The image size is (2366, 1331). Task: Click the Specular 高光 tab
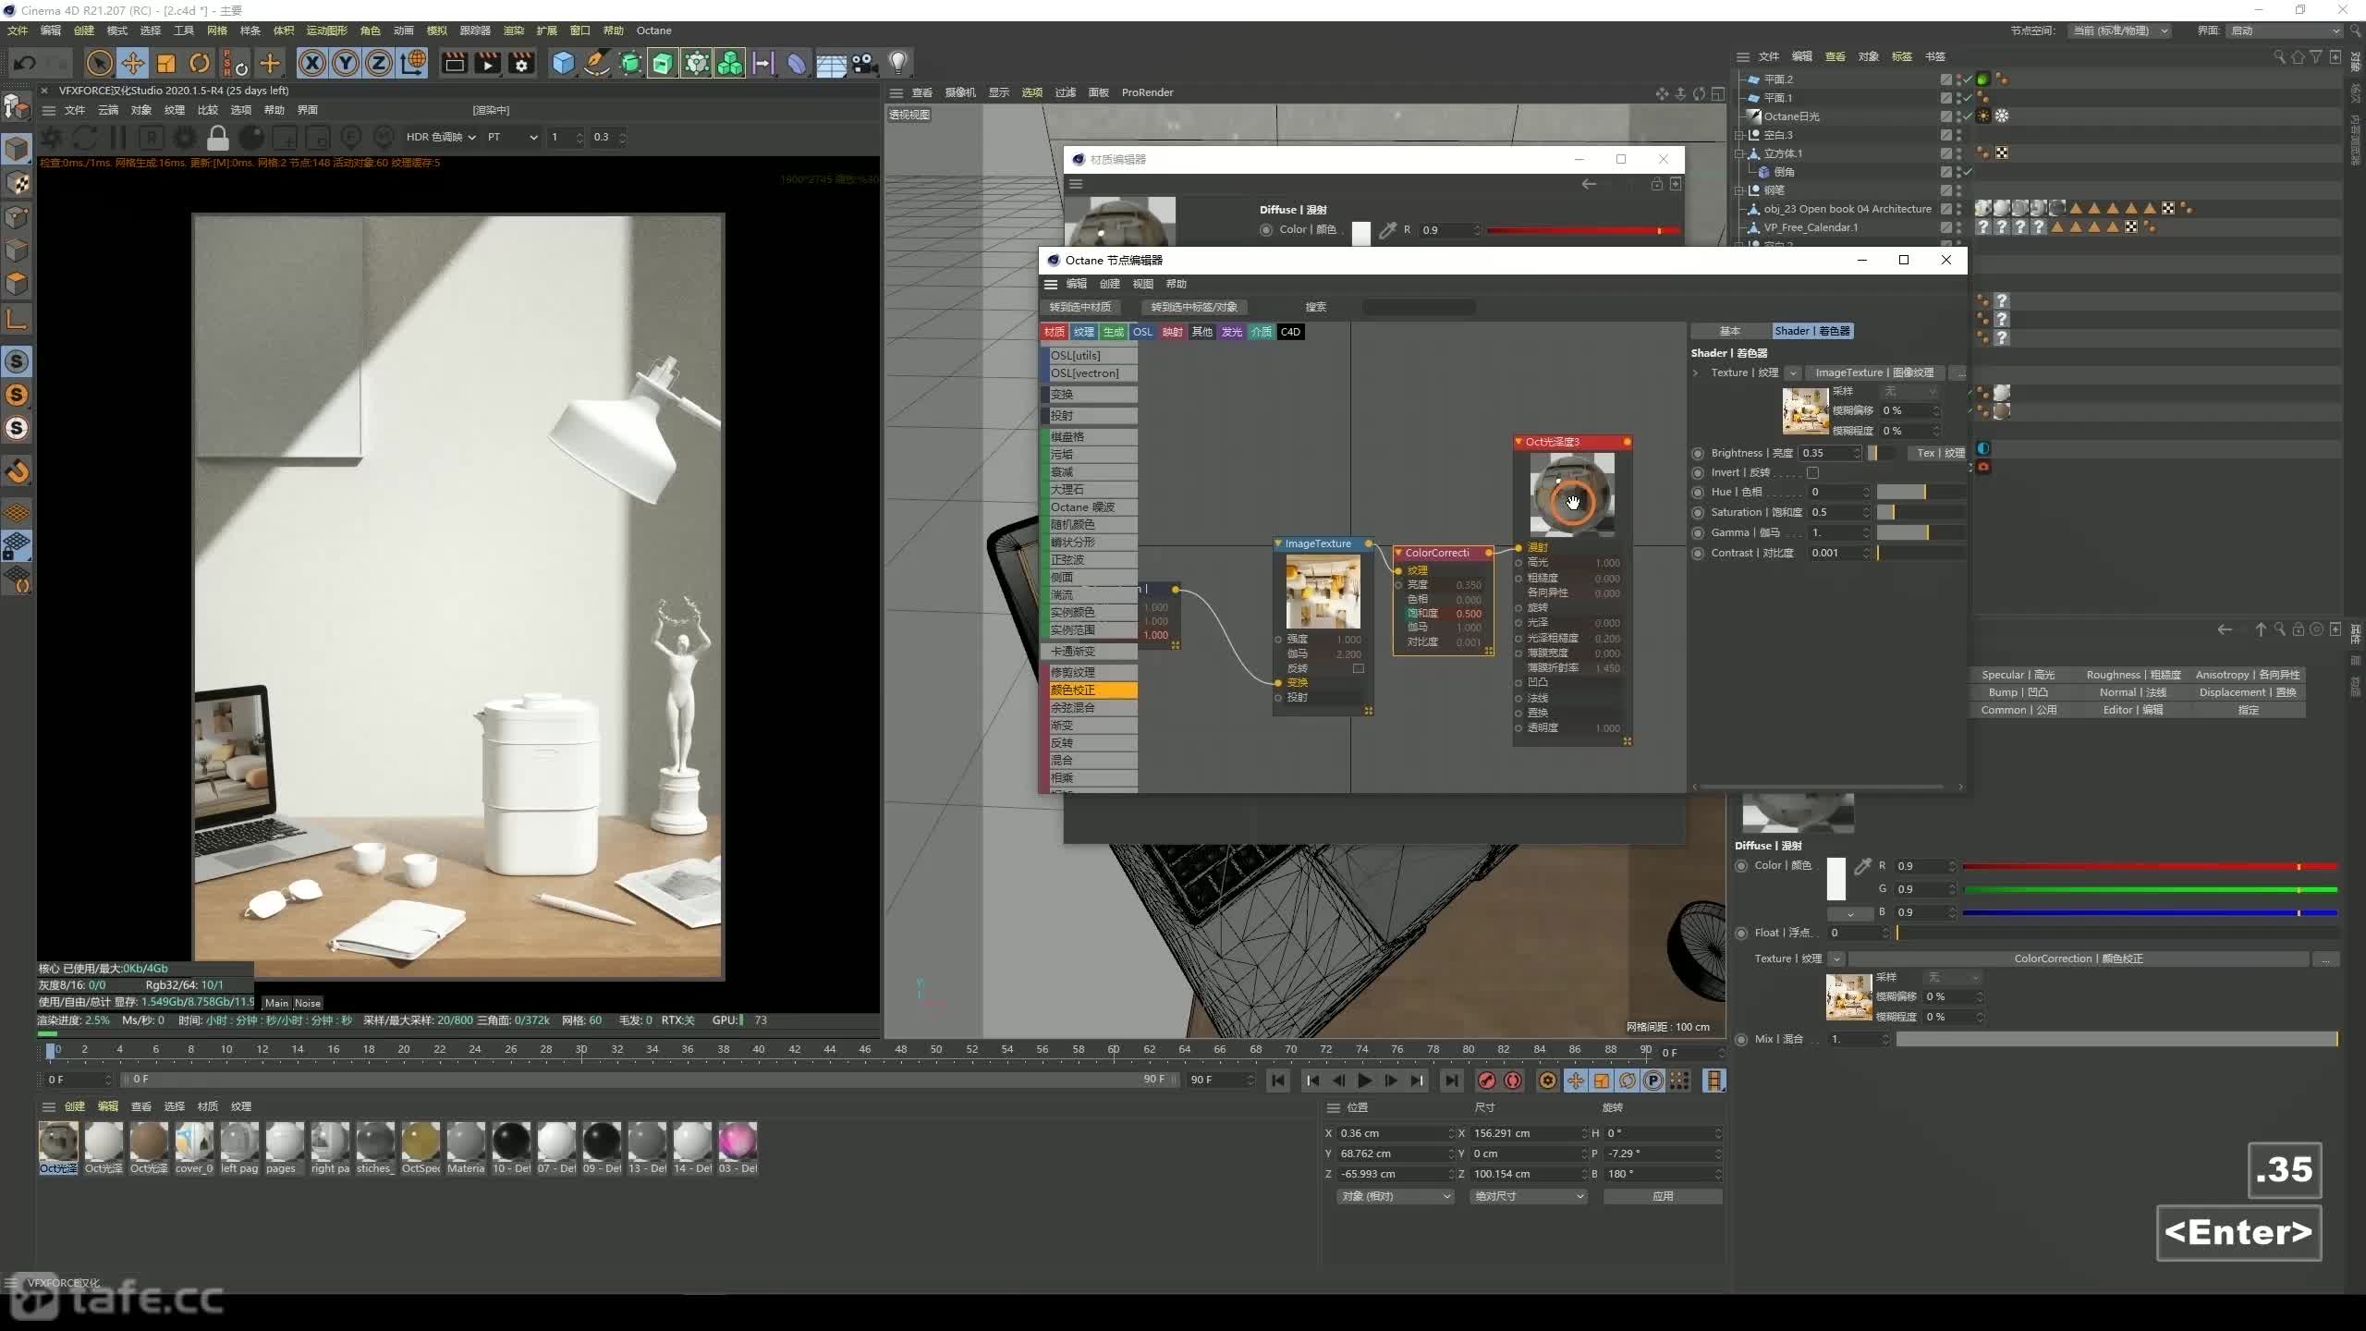pos(2018,675)
